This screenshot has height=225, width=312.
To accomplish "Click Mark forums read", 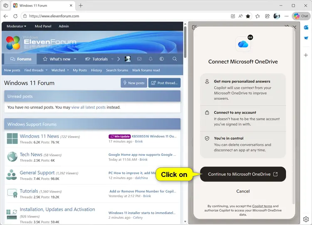I will [146, 70].
